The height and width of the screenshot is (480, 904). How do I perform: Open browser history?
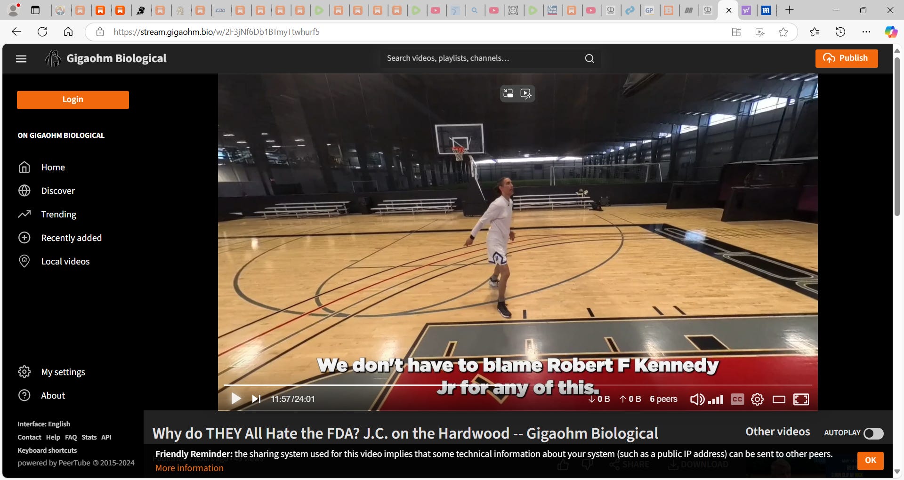click(840, 32)
